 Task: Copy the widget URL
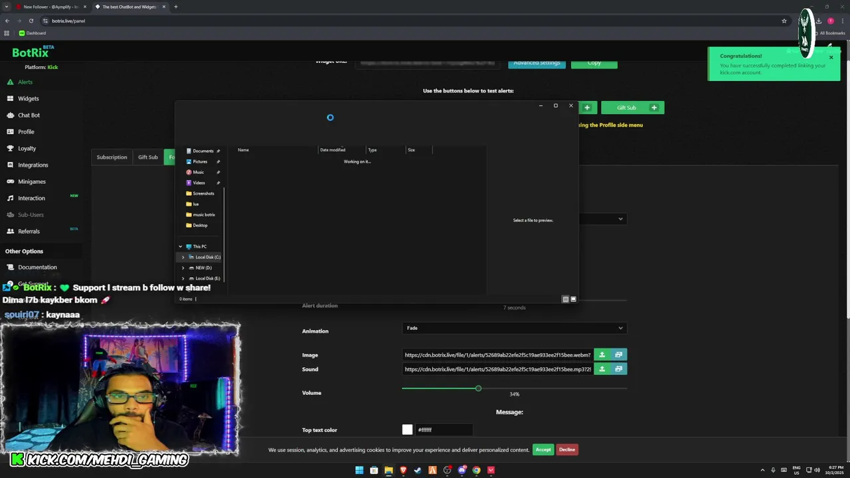pyautogui.click(x=594, y=63)
